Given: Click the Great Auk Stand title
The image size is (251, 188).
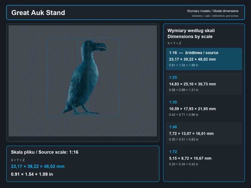Looking at the screenshot, I should click(38, 13).
